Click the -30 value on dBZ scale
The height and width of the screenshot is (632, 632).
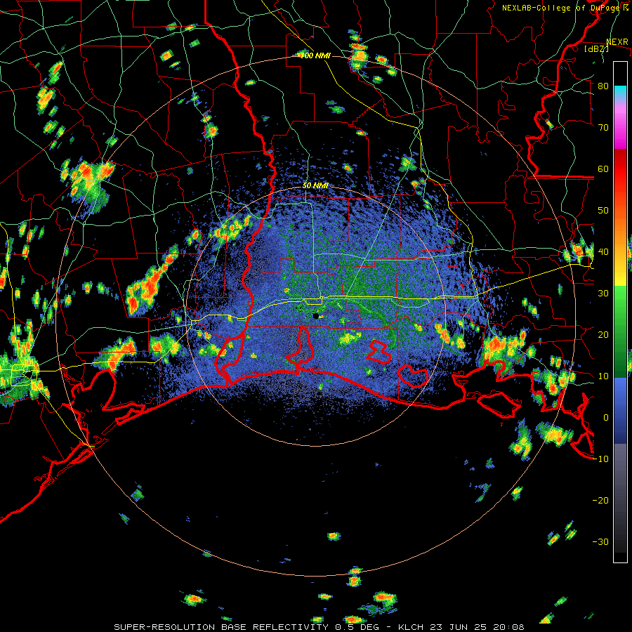pos(600,541)
